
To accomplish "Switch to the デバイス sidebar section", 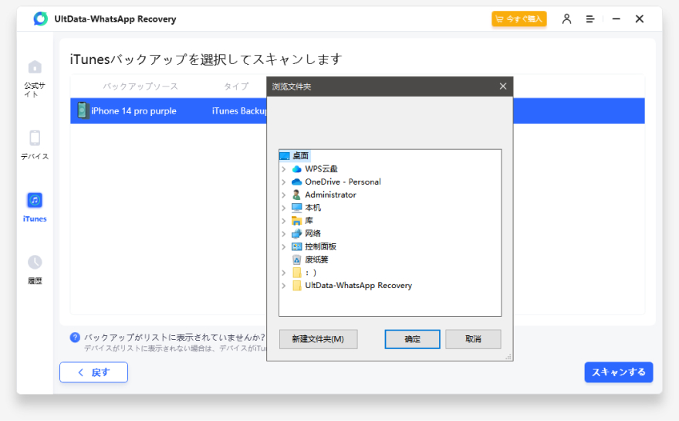I will 35,144.
